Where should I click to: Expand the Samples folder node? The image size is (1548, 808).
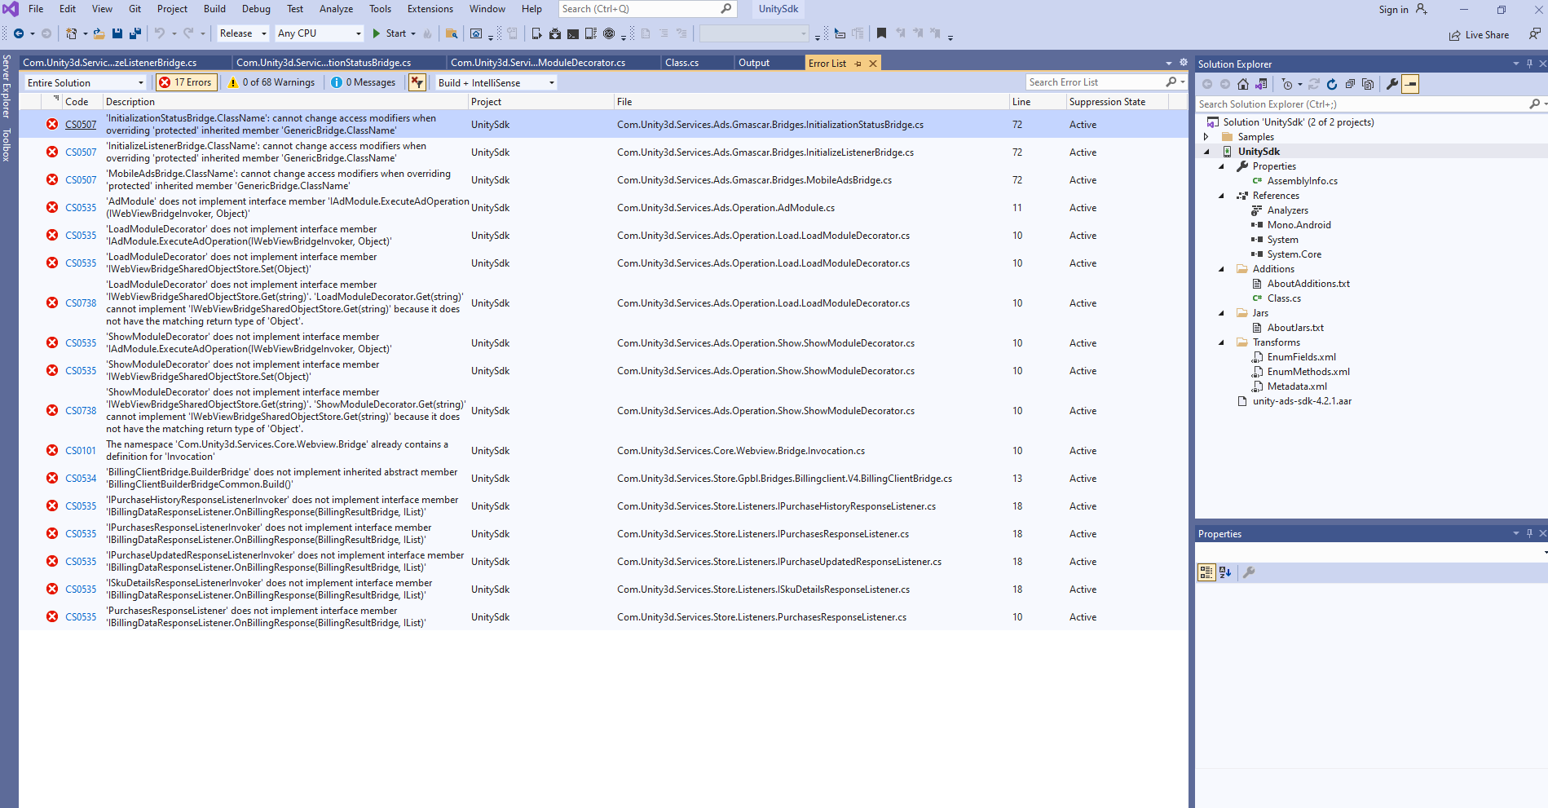tap(1206, 137)
